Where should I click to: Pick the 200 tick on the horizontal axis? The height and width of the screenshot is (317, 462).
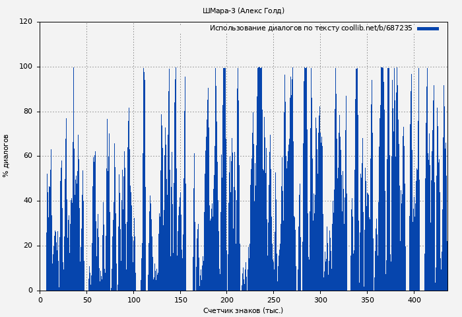point(227,299)
